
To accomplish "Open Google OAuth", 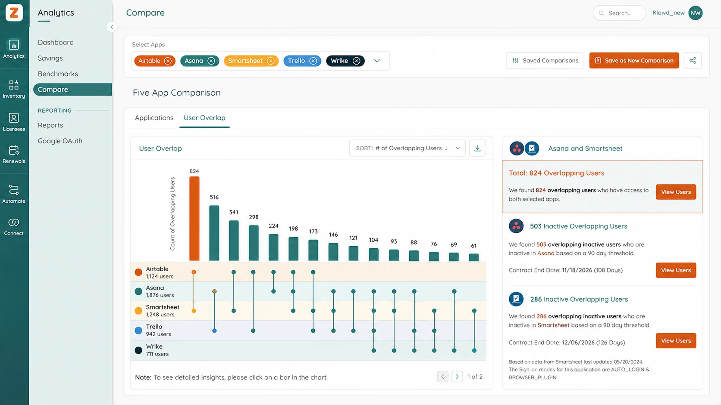I will pos(60,141).
